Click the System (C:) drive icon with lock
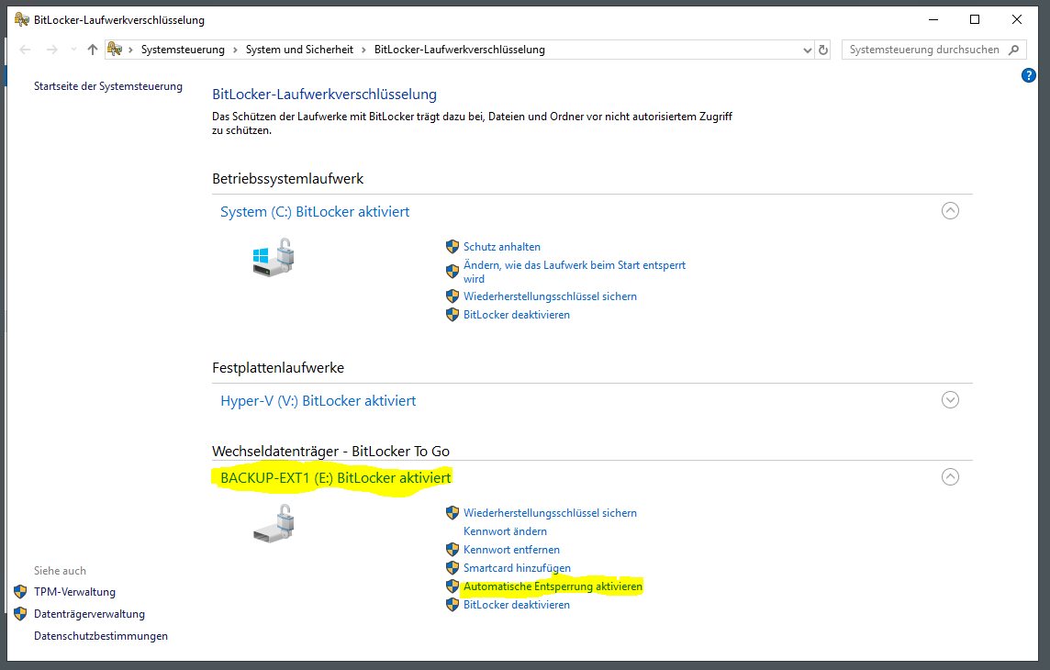 (x=274, y=258)
